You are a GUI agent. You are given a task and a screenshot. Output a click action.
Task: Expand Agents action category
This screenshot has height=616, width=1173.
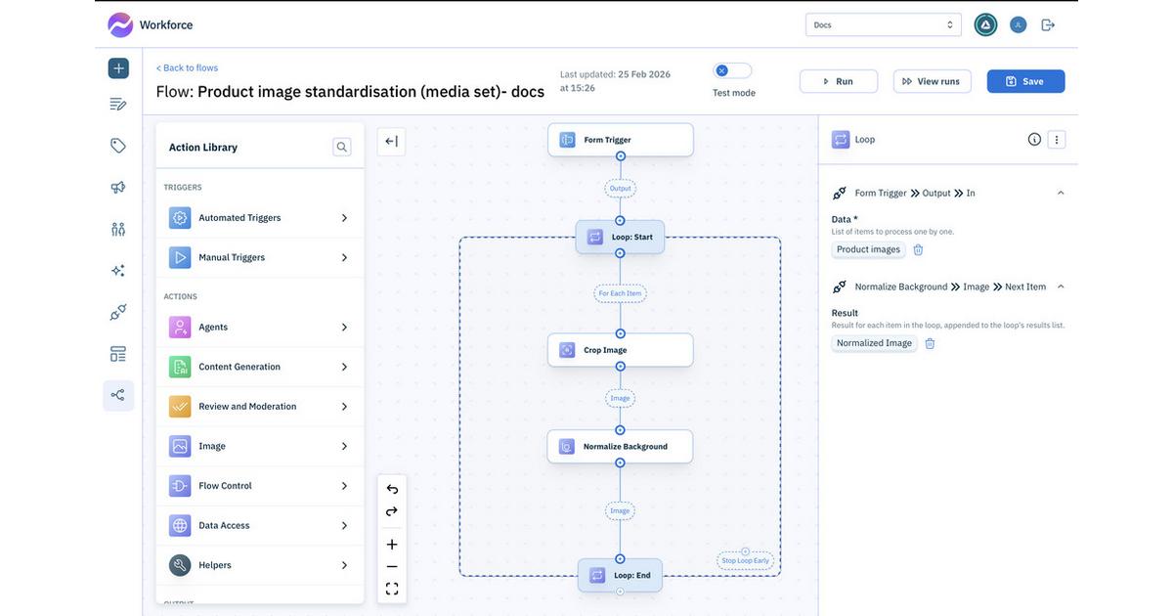(x=260, y=328)
